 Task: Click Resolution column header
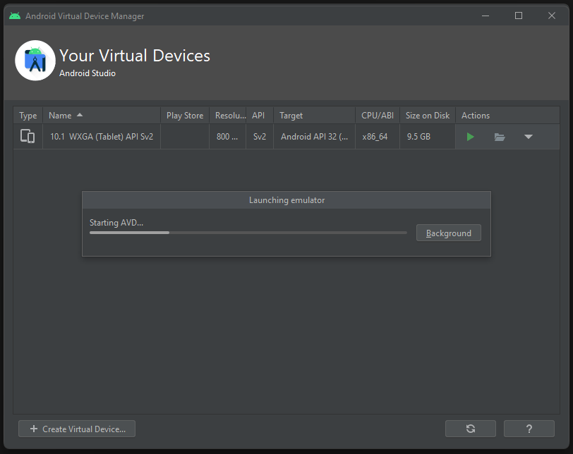pyautogui.click(x=228, y=116)
